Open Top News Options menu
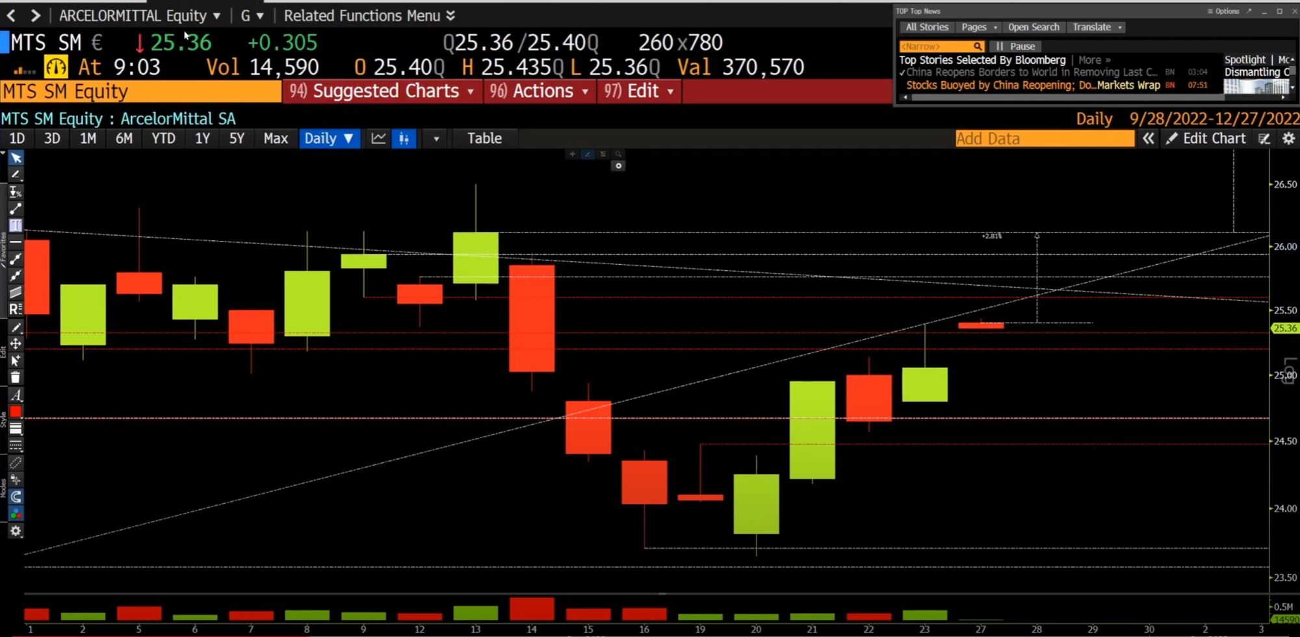 [x=1223, y=11]
